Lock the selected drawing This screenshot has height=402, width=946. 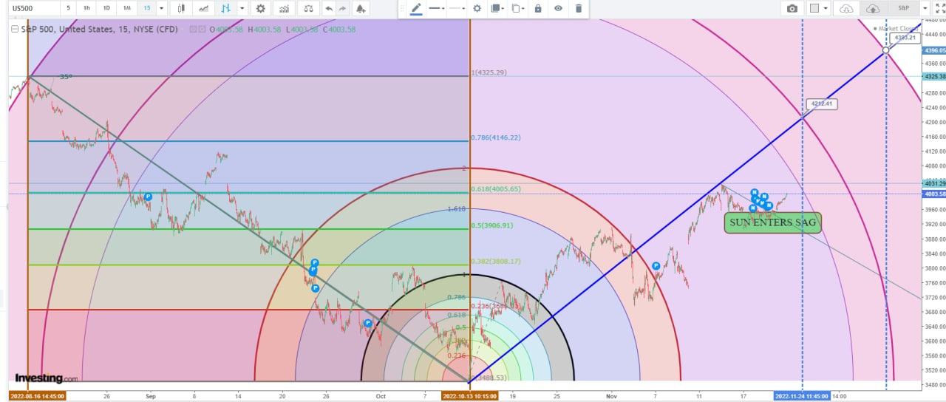coord(538,8)
